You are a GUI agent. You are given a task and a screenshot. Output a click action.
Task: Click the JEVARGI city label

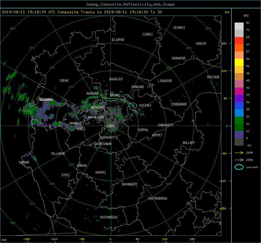(179, 28)
